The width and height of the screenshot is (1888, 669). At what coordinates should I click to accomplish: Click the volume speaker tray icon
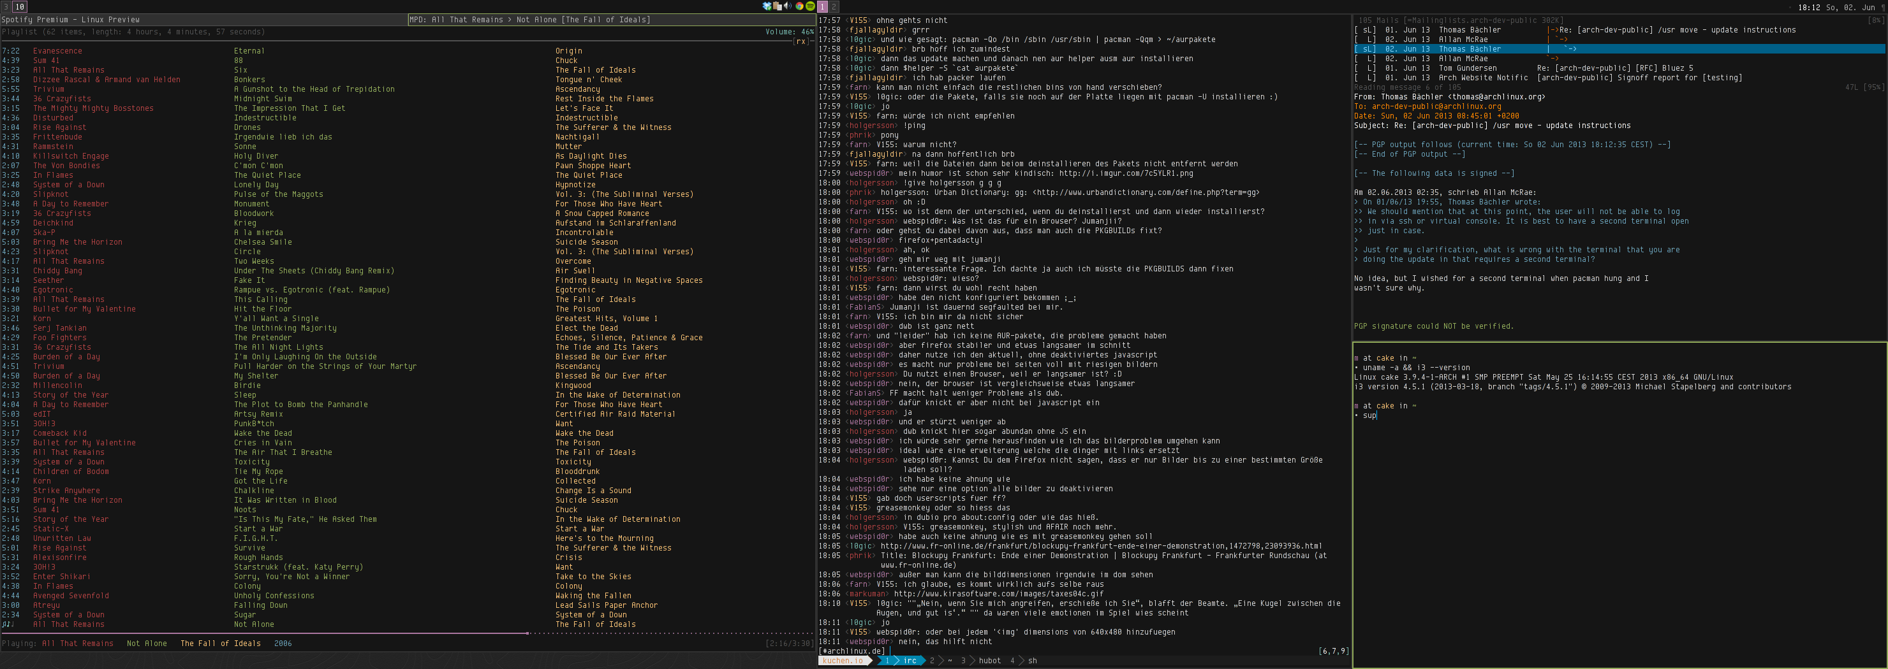[788, 6]
